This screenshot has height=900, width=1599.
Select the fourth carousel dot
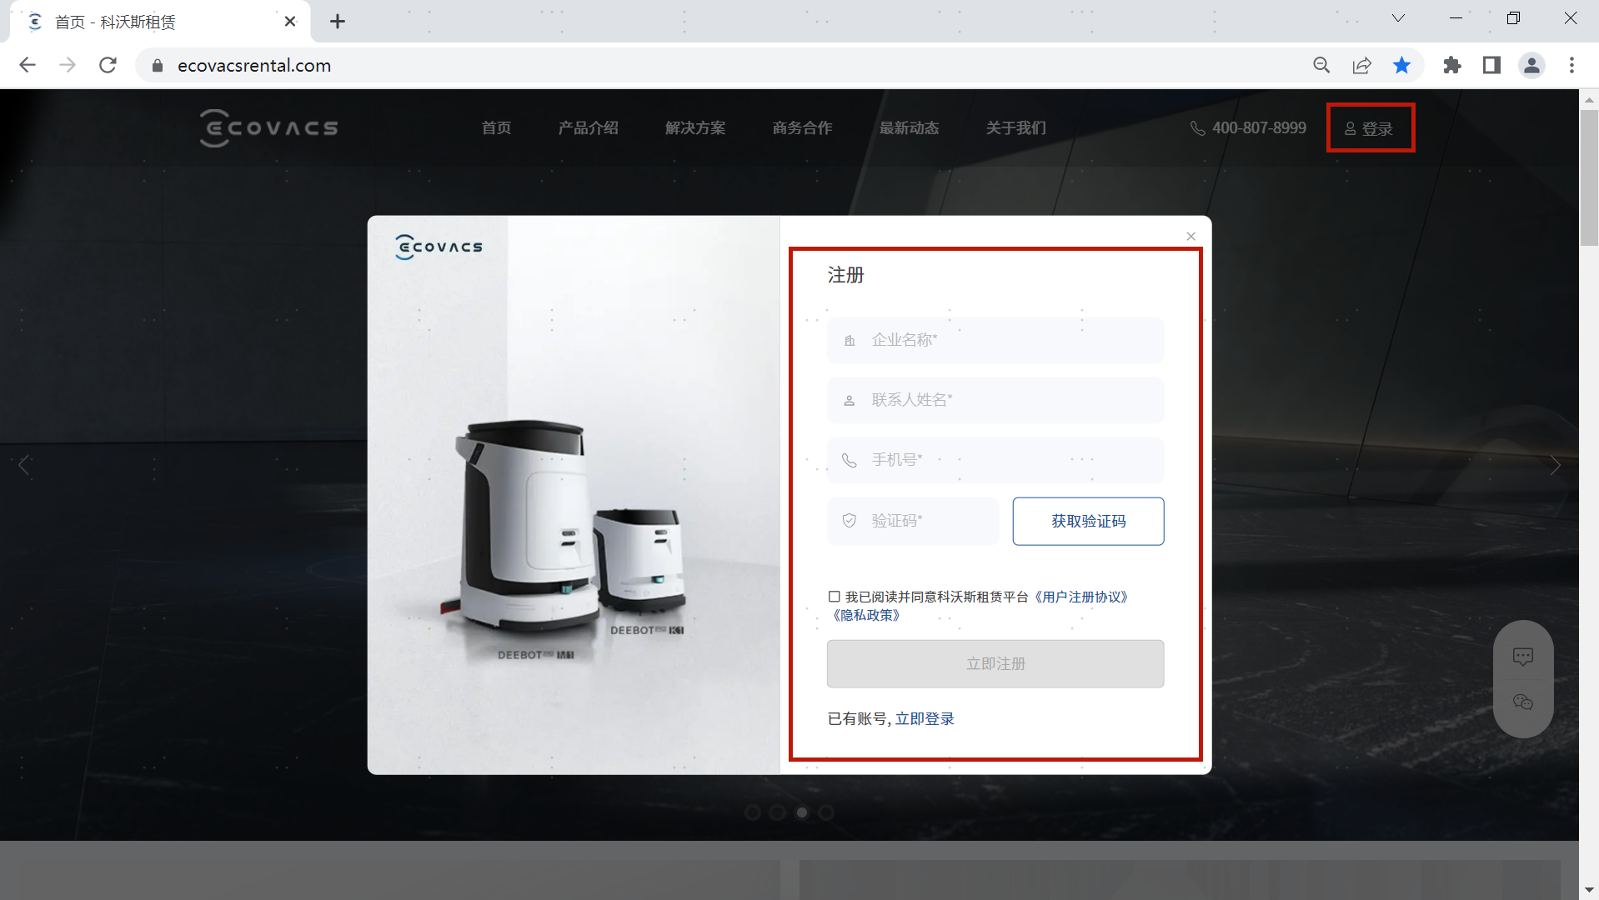click(826, 812)
